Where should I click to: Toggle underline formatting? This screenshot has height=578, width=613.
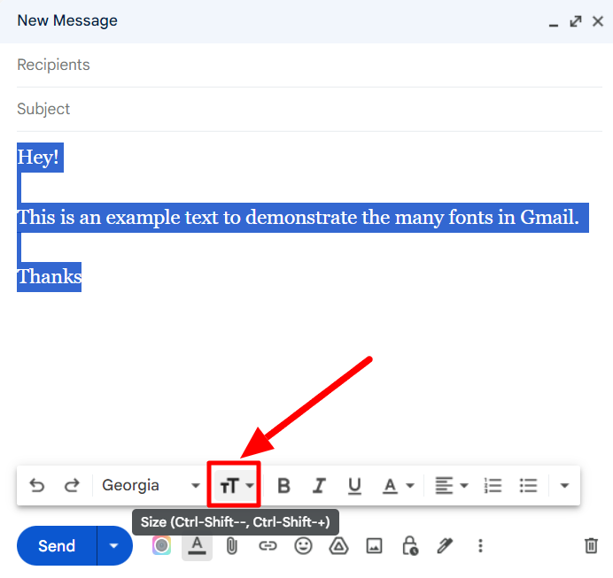pos(354,486)
